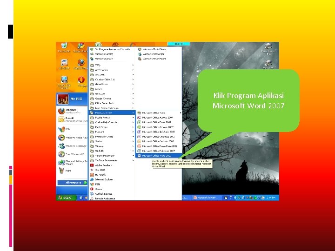Expand the highlighted Microsoft Office folder arrow
The image size is (335, 251).
click(x=133, y=112)
